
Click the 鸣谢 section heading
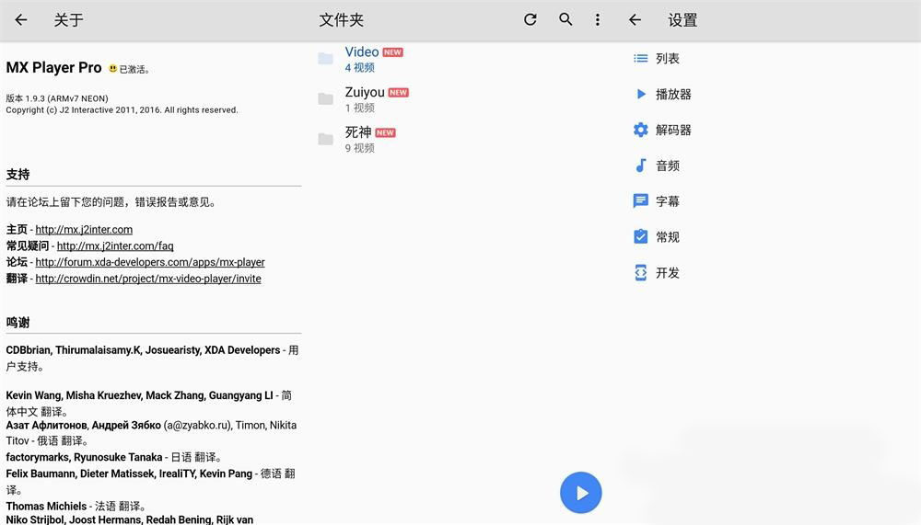[17, 323]
